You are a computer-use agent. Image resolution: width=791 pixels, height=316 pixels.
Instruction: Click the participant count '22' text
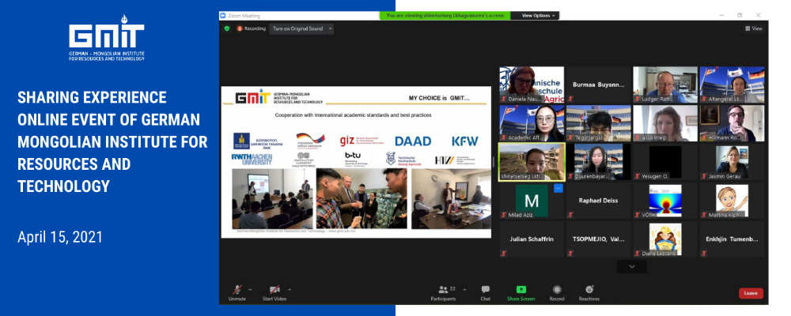click(x=452, y=289)
